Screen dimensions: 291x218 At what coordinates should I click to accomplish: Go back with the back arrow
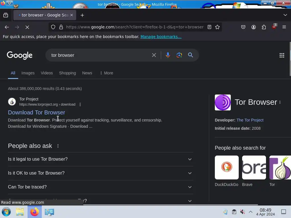7,27
